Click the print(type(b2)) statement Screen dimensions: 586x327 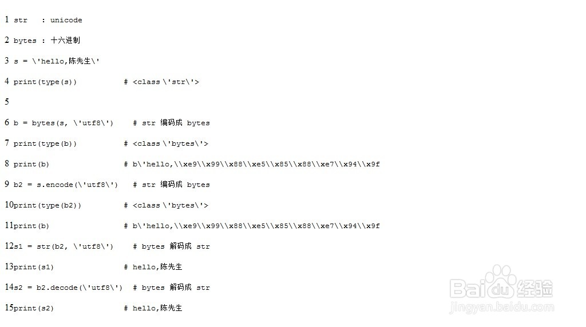tap(47, 206)
